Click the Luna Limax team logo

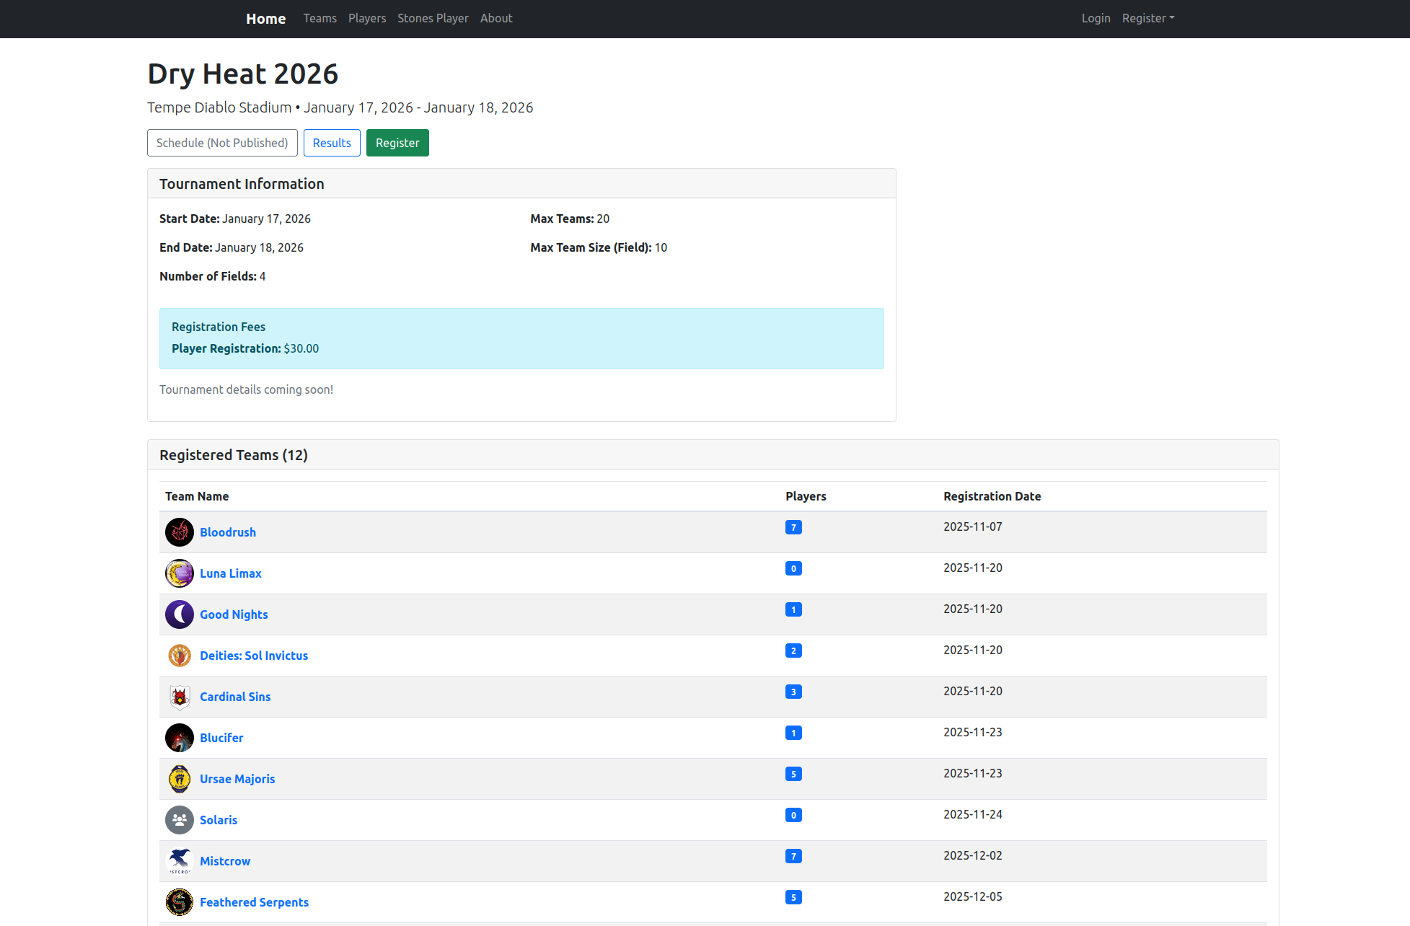[x=179, y=573]
